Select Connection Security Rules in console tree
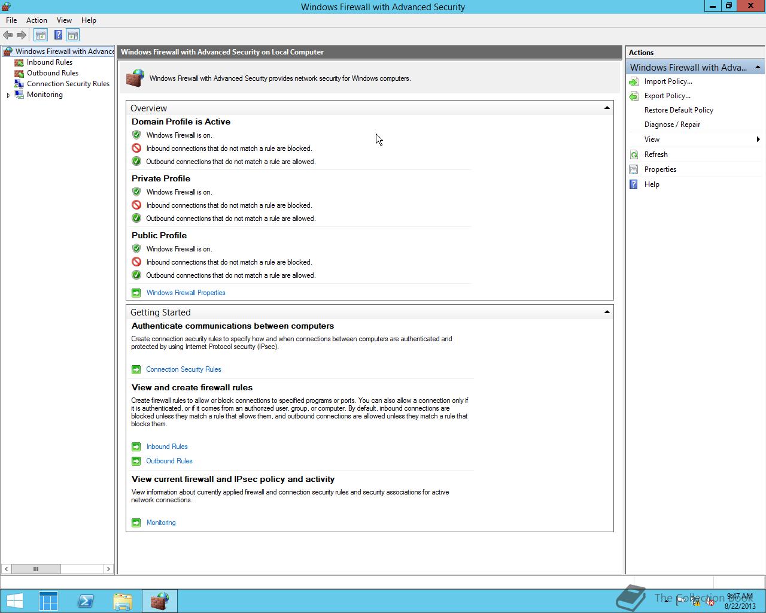The image size is (766, 613). tap(68, 84)
